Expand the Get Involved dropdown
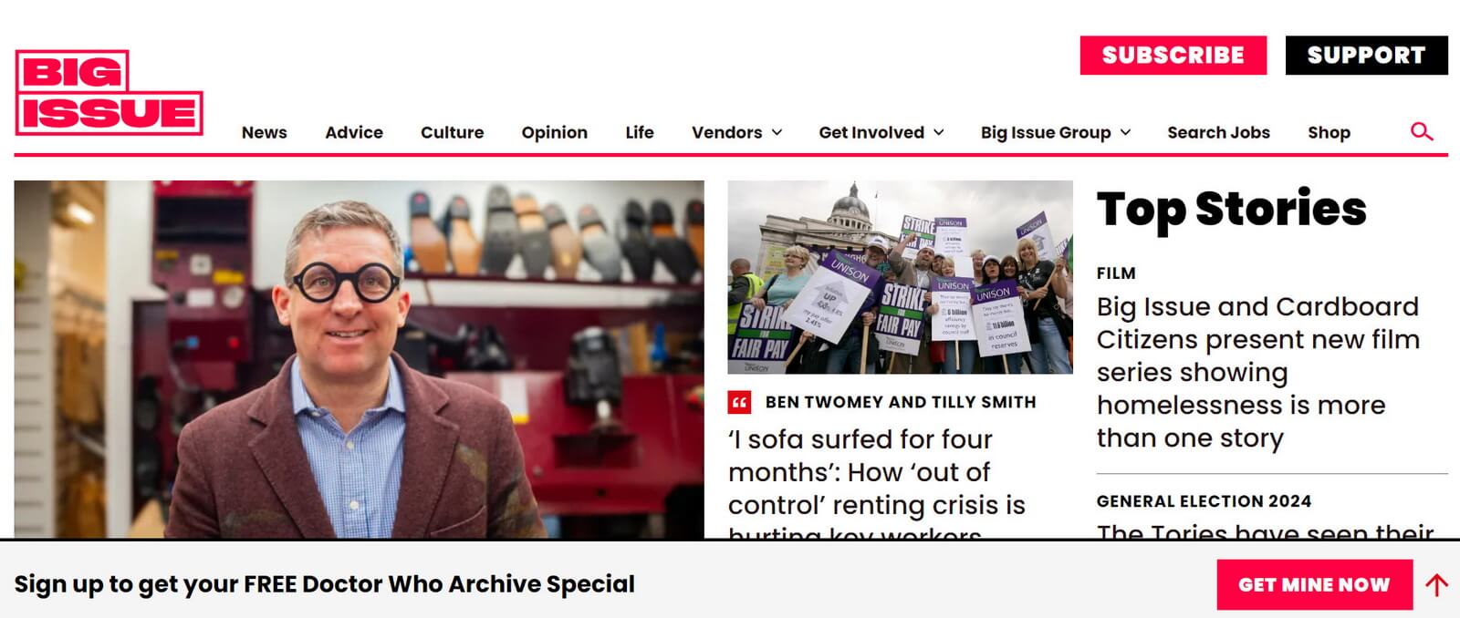The width and height of the screenshot is (1460, 618). 881,132
